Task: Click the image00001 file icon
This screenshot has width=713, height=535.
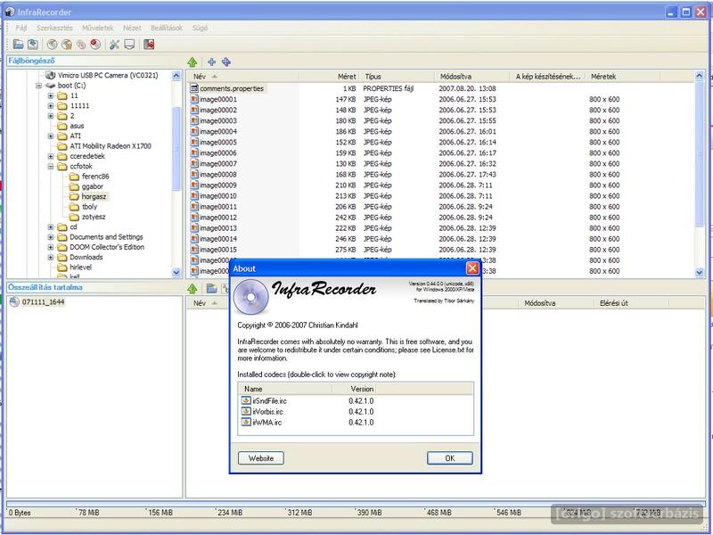Action: tap(194, 99)
